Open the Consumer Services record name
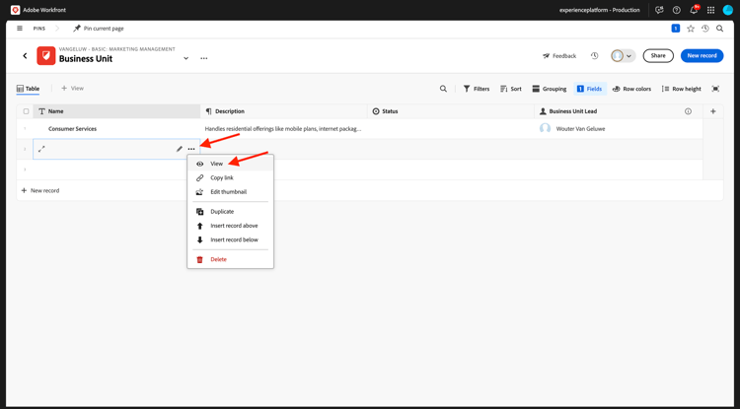 pyautogui.click(x=72, y=129)
